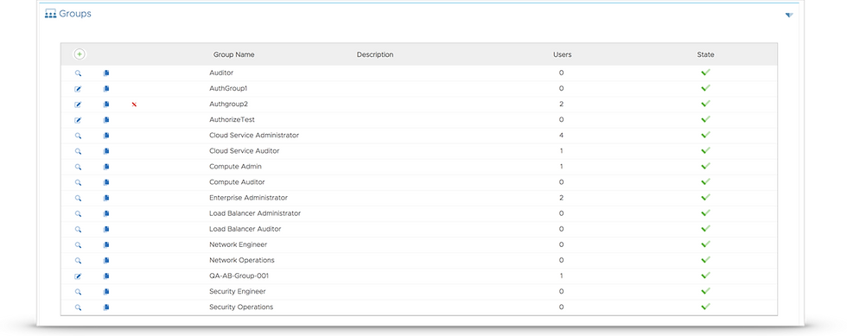View Load Balancer Auditor magnifier icon
This screenshot has width=847, height=336.
(x=78, y=230)
